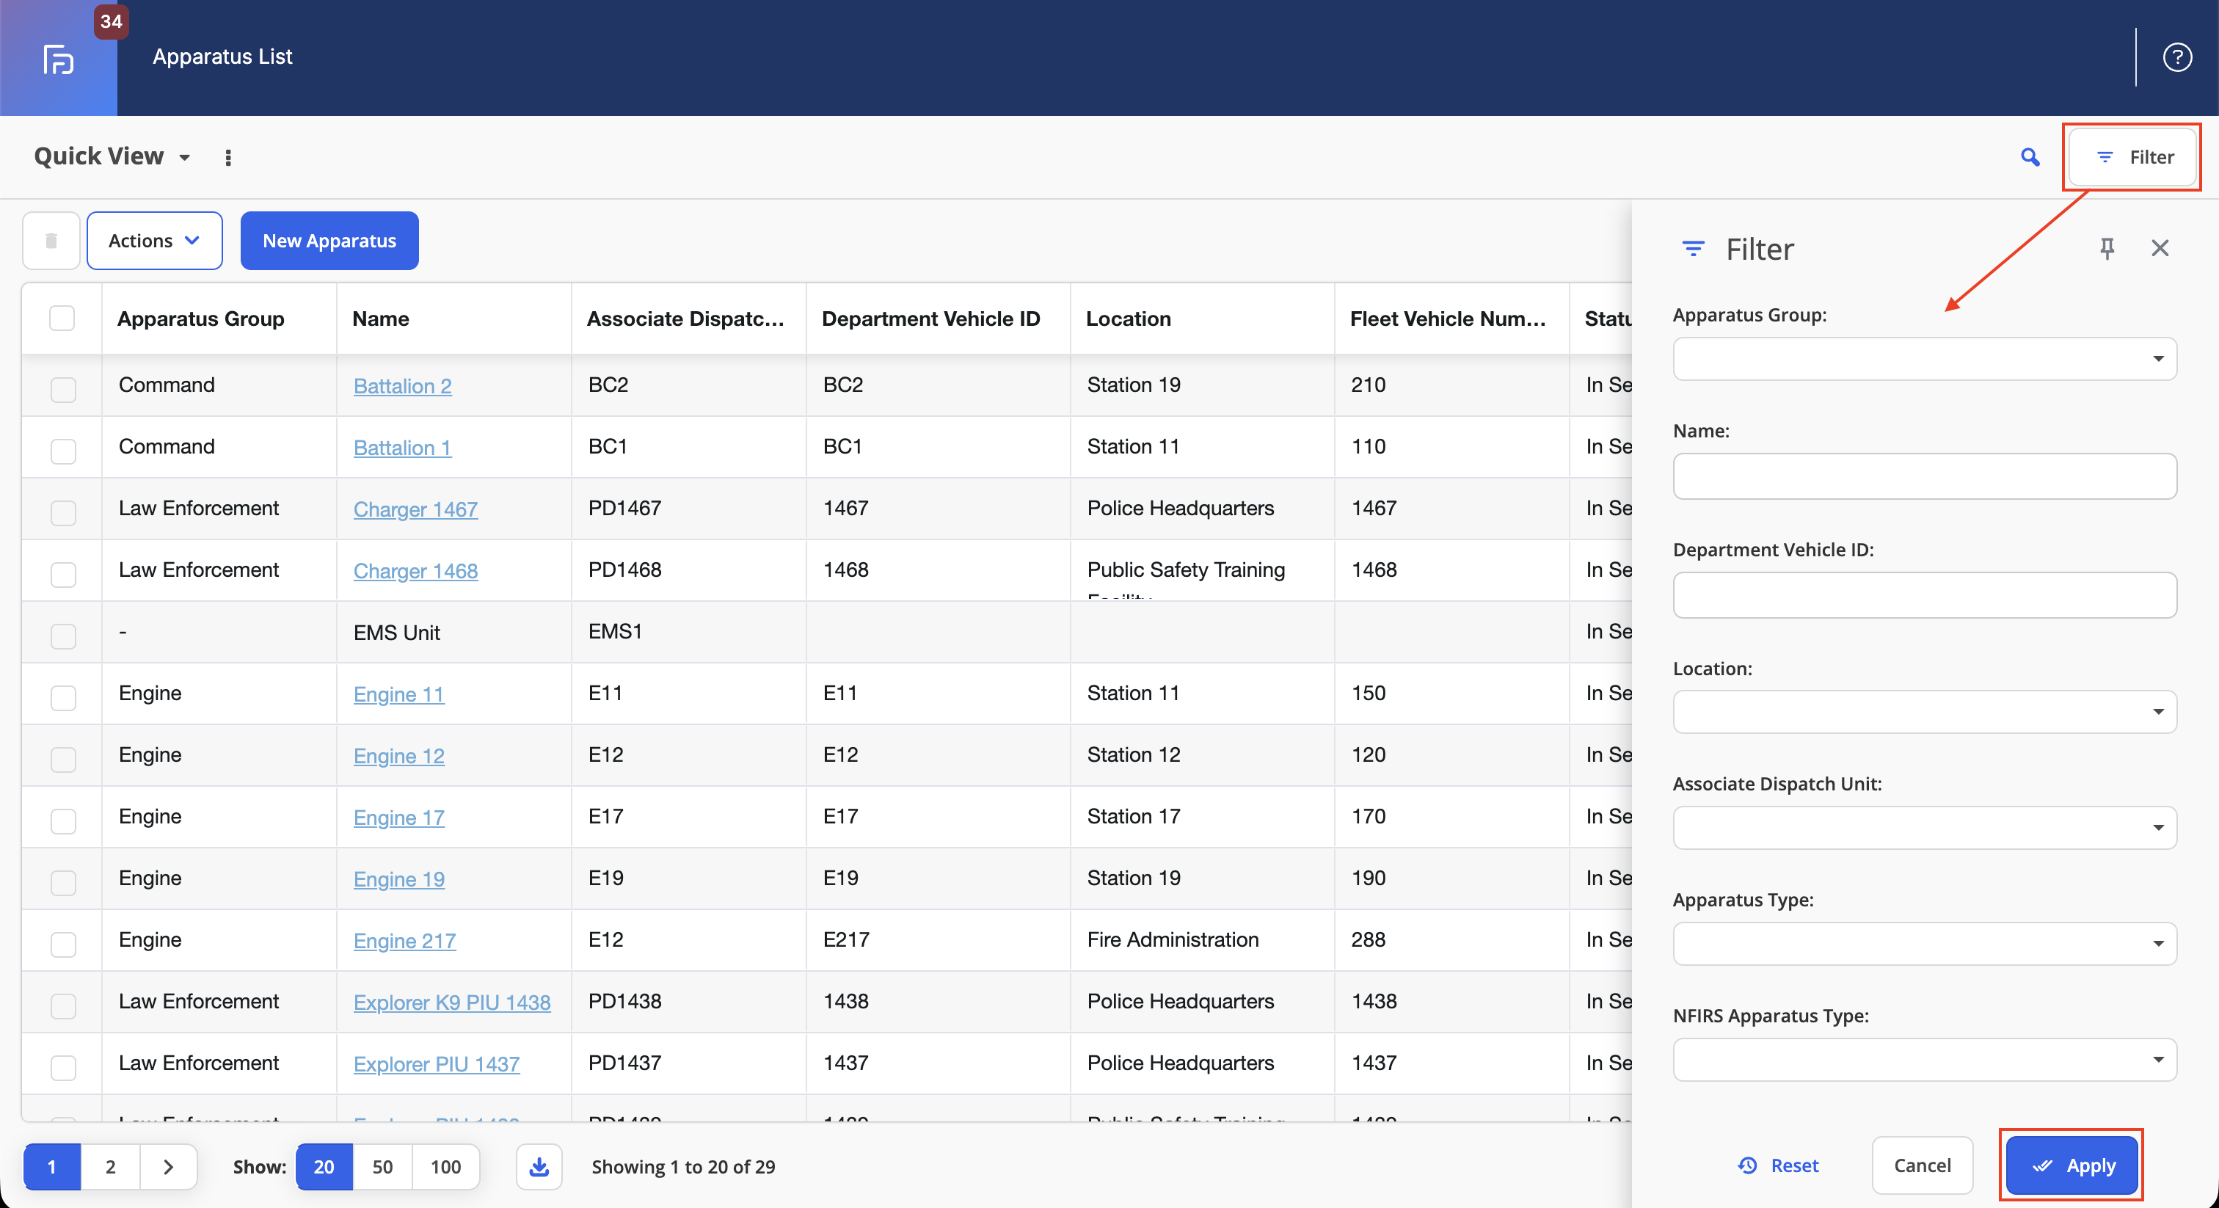This screenshot has width=2219, height=1208.
Task: Expand the Actions dropdown
Action: 155,241
